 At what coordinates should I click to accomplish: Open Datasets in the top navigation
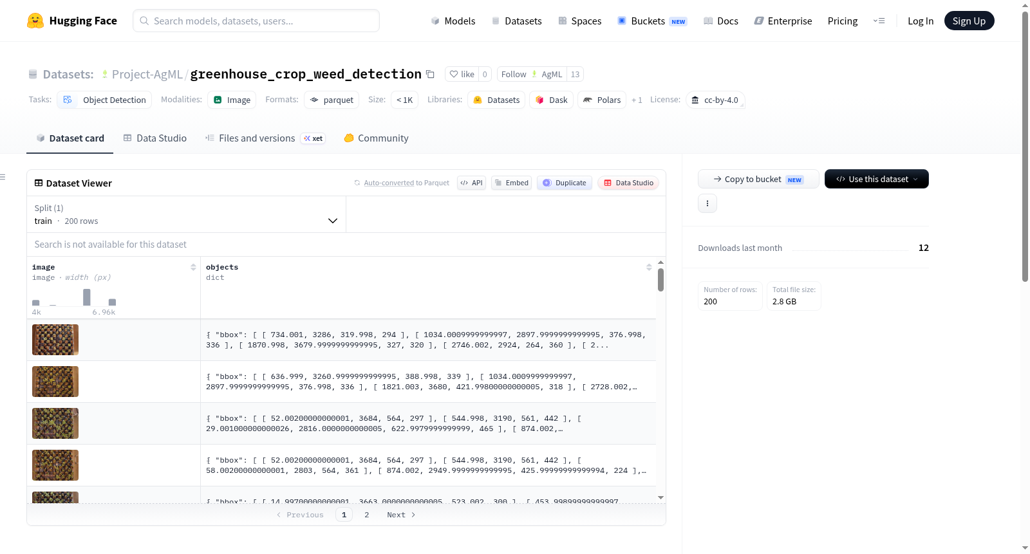516,21
